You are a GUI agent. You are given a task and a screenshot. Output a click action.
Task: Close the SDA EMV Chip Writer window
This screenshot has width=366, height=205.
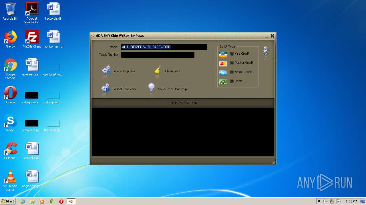(272, 36)
